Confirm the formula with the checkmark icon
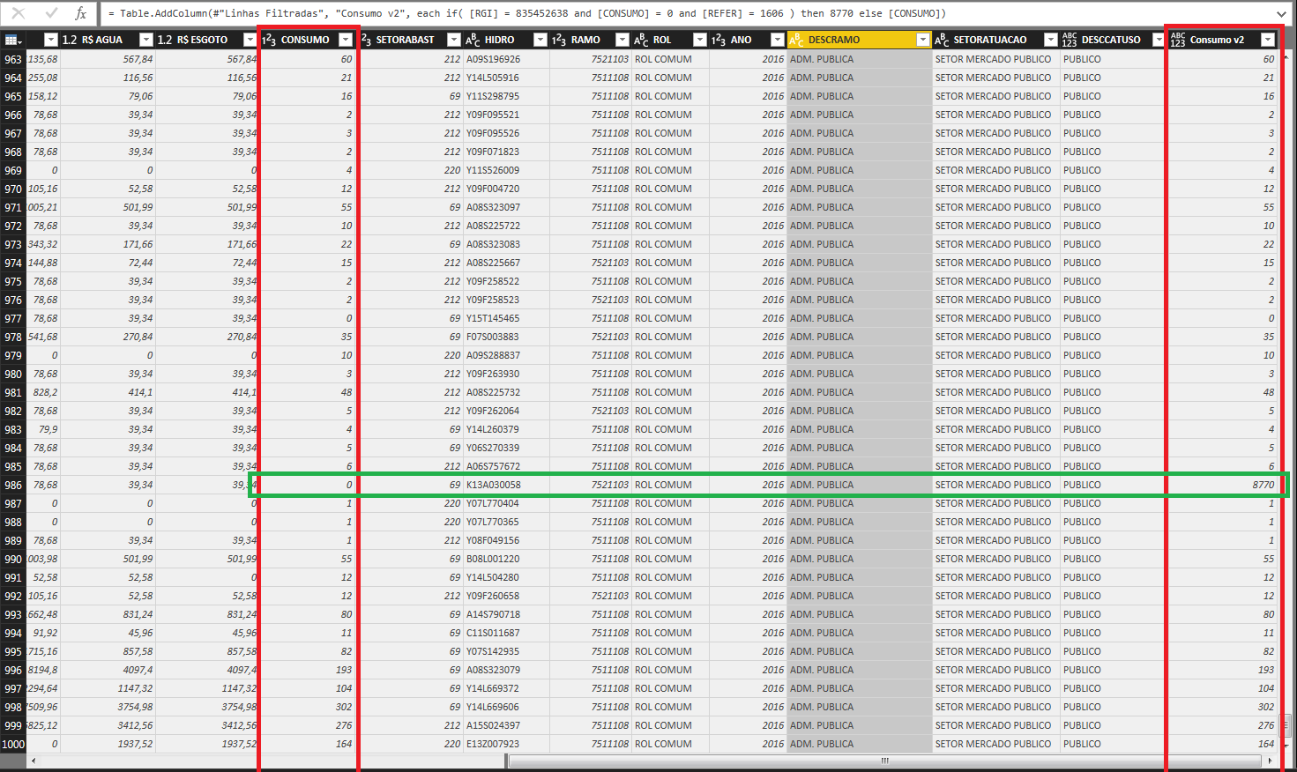The image size is (1297, 772). (51, 13)
